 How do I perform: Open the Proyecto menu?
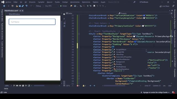pos(32,2)
